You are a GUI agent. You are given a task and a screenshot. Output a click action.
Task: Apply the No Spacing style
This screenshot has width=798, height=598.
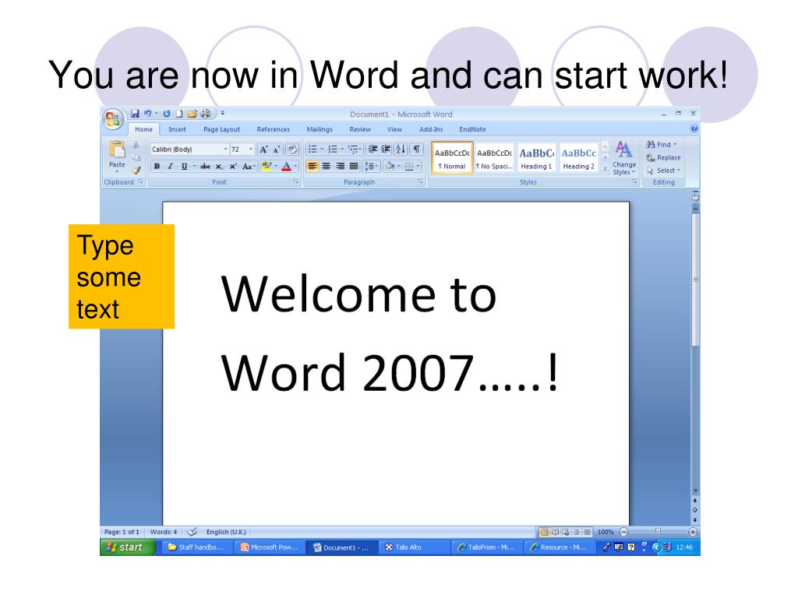point(494,158)
